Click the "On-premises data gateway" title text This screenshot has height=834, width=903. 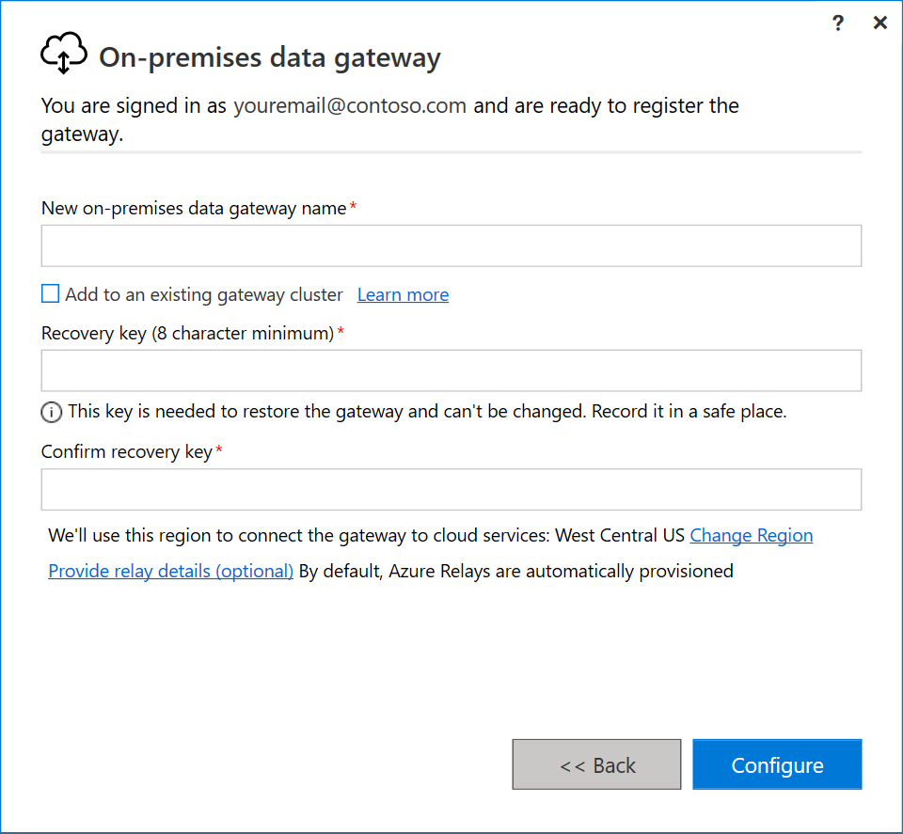coord(270,57)
